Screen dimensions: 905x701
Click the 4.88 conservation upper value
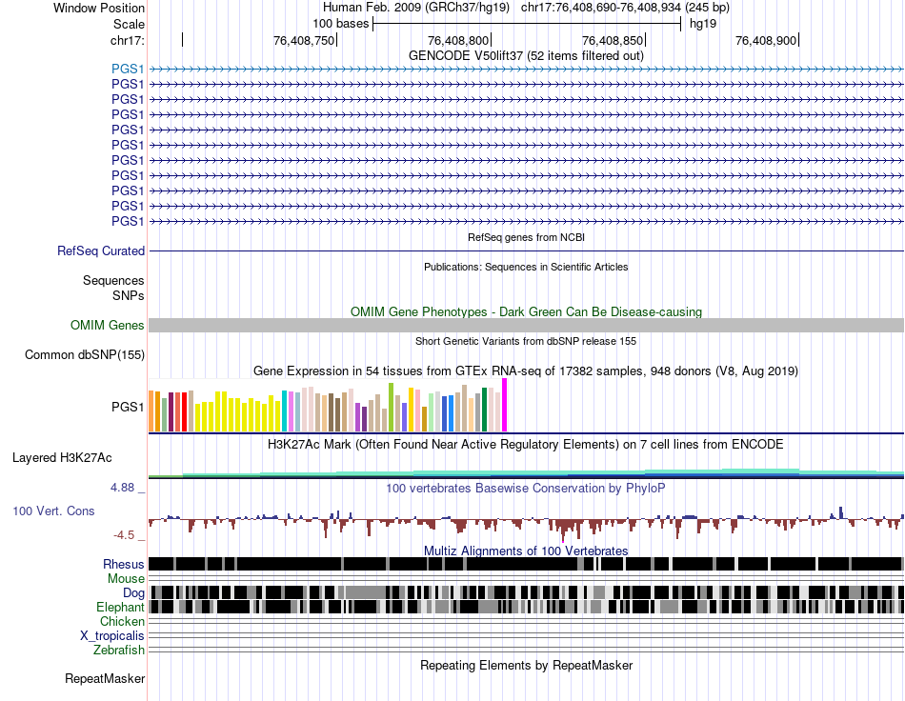pyautogui.click(x=122, y=488)
